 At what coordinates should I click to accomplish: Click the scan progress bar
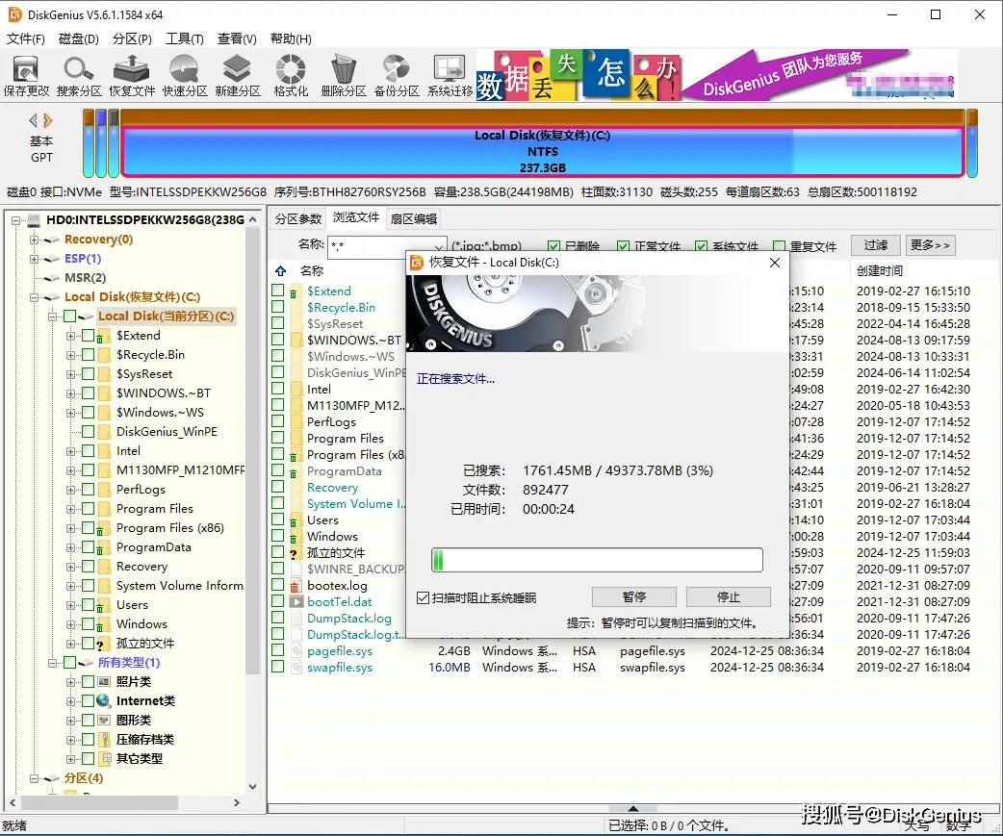tap(597, 560)
